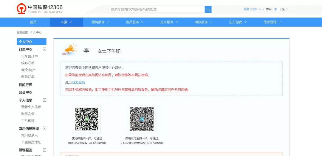The width and height of the screenshot is (322, 156).
Task: Click the blue search magnifier button
Action: pos(208,9)
